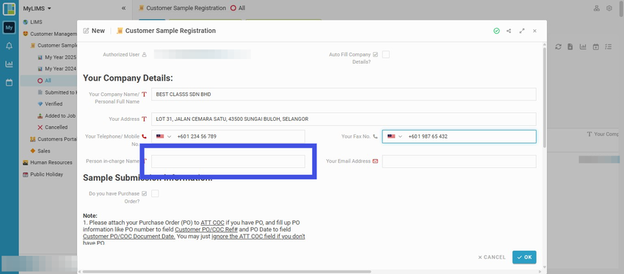Open the notifications bell icon
This screenshot has height=274, width=624.
[x=9, y=46]
